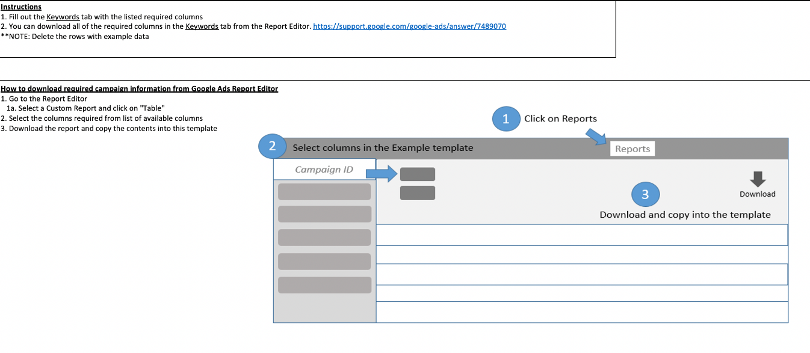
Task: Click the topmost gray placeholder row bar
Action: coord(324,191)
